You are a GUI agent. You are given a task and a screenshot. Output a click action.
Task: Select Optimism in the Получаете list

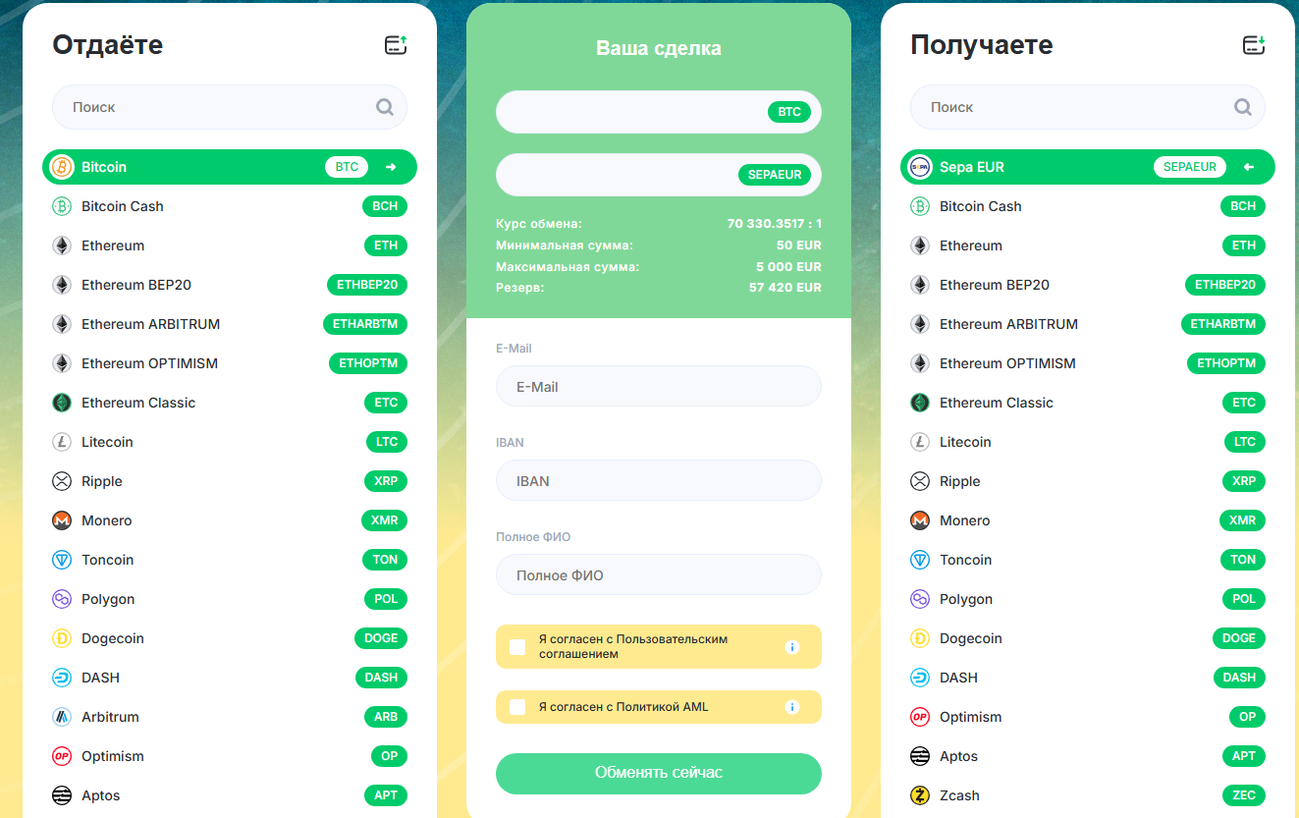[1088, 717]
